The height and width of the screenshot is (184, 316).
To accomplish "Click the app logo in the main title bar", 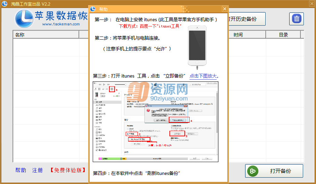I will click(5, 3).
